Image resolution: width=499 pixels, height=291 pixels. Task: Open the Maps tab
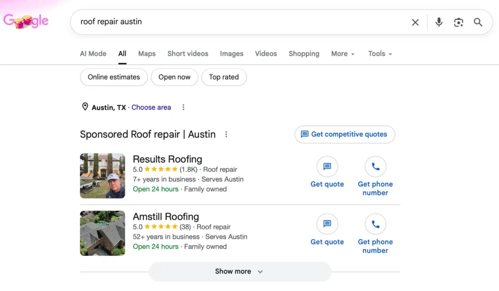[x=147, y=54]
